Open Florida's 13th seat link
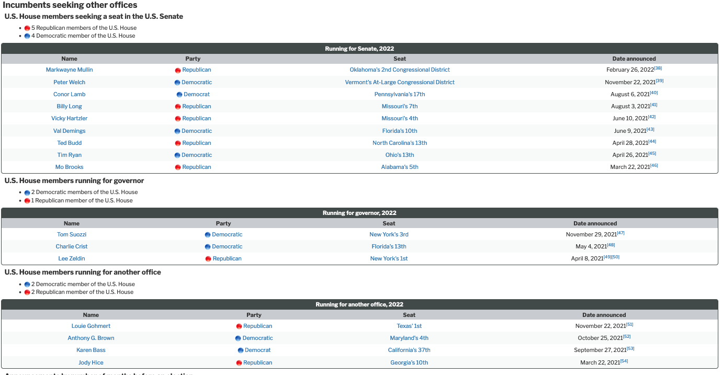The image size is (722, 375). coord(389,246)
